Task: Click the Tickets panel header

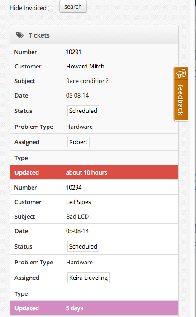Action: pyautogui.click(x=94, y=35)
